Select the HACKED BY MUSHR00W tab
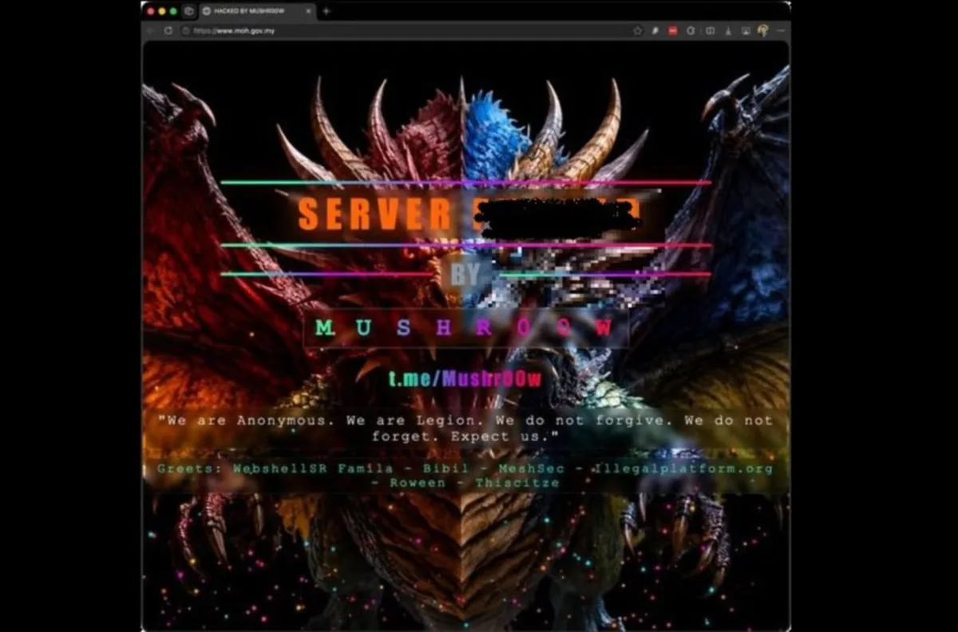Screen dimensions: 958x632 [x=255, y=11]
